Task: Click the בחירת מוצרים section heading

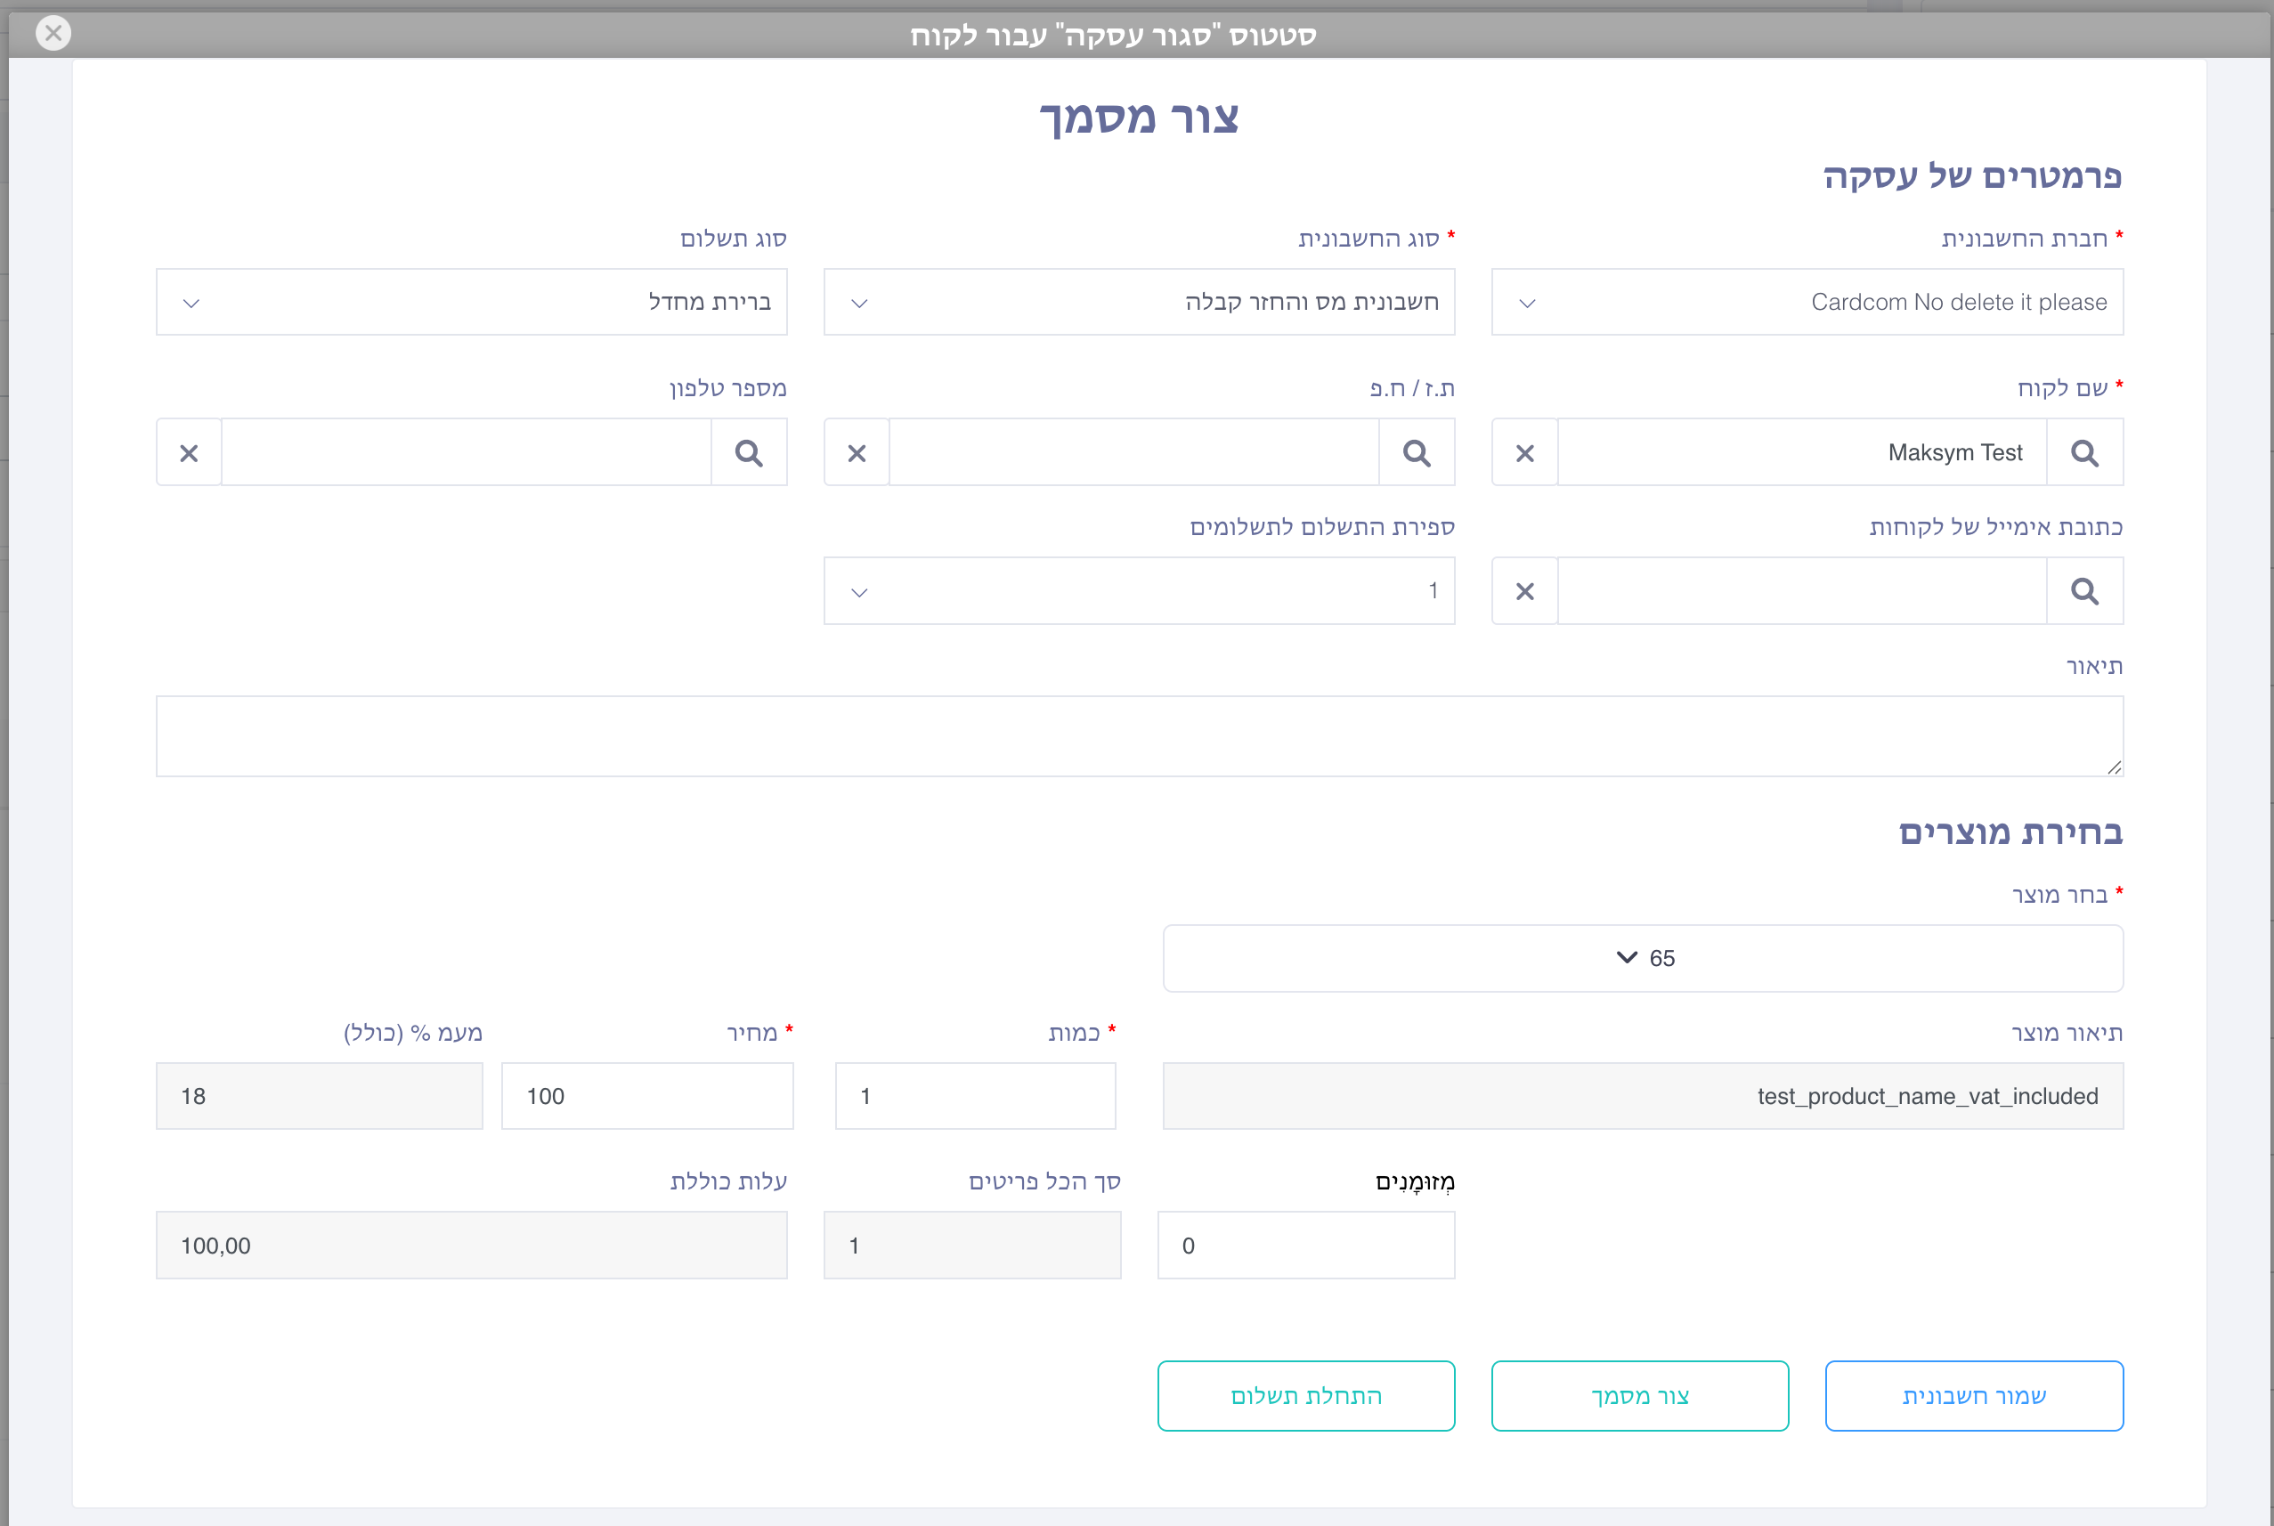Action: (2010, 832)
